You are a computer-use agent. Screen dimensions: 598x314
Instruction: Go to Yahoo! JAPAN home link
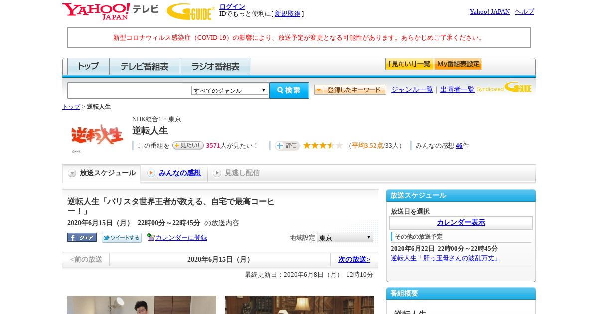click(490, 11)
